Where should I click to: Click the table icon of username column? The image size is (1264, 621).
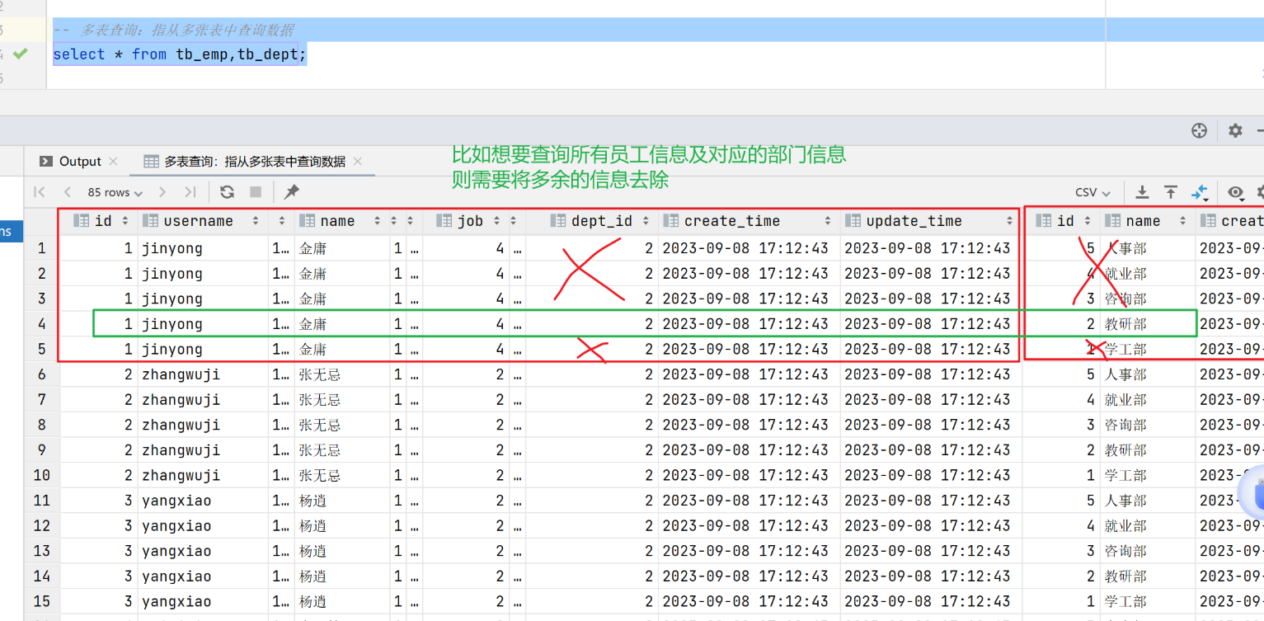click(150, 221)
